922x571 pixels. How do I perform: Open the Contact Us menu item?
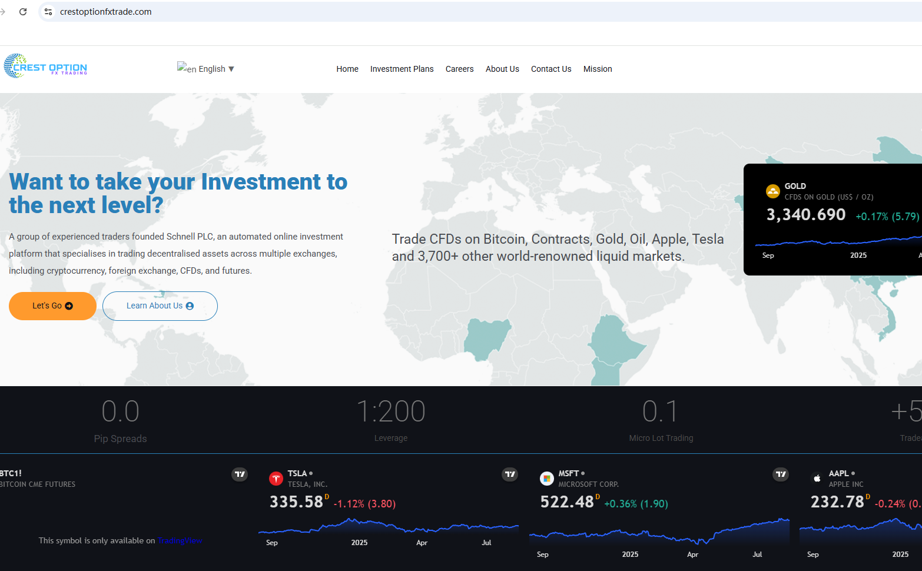(551, 69)
